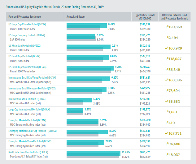Click the $660,697 growth value
Screen dimensions: 196x164
tap(145, 67)
